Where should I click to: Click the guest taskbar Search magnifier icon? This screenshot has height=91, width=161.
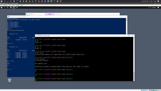(5, 8)
